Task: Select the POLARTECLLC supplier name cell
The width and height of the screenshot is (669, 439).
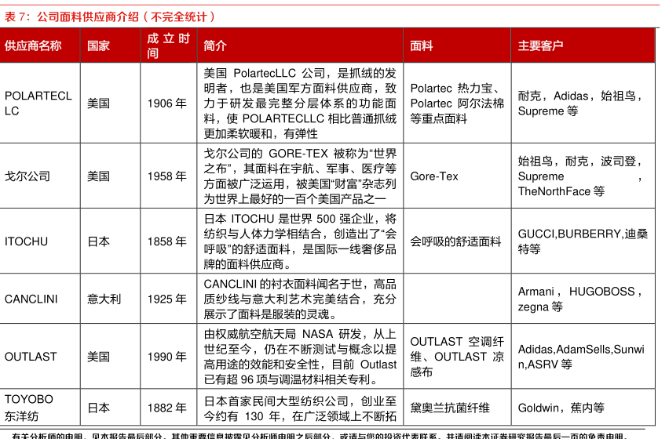Action: 38,103
